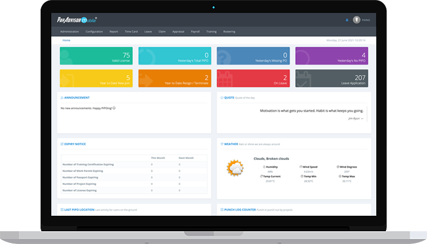The image size is (427, 244).
Task: Select the purple Yesterday's No PIPO tile
Action: coord(331,55)
